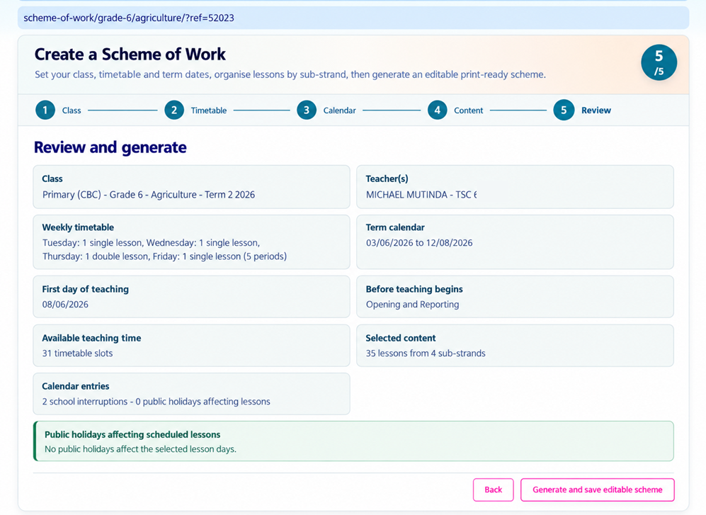Go to the Calendar step label
This screenshot has height=515, width=706.
point(339,111)
